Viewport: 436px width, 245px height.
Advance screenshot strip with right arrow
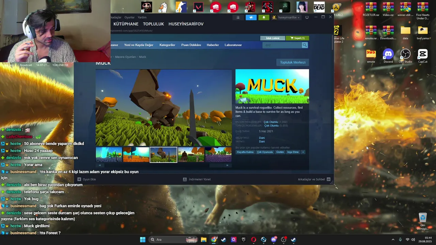[x=228, y=165]
